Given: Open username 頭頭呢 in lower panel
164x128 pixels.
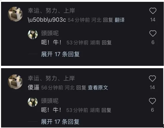Looking at the screenshot, I should 50,101.
